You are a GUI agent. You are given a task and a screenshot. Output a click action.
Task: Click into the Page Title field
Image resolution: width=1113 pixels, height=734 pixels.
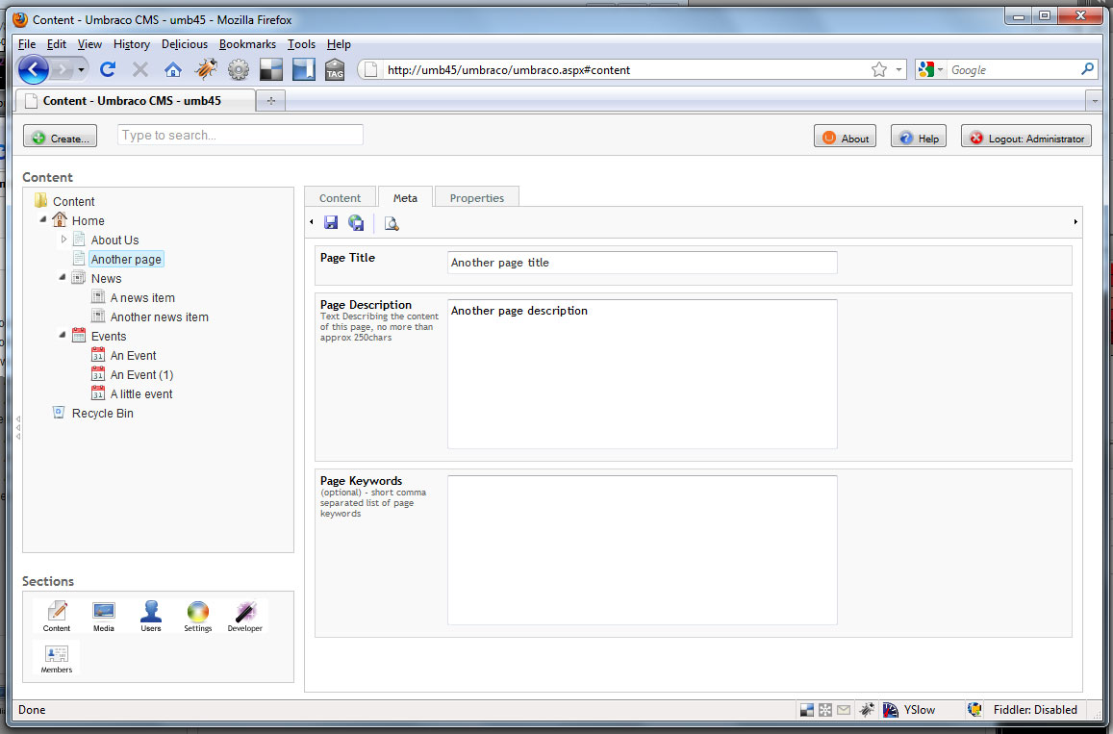coord(643,262)
